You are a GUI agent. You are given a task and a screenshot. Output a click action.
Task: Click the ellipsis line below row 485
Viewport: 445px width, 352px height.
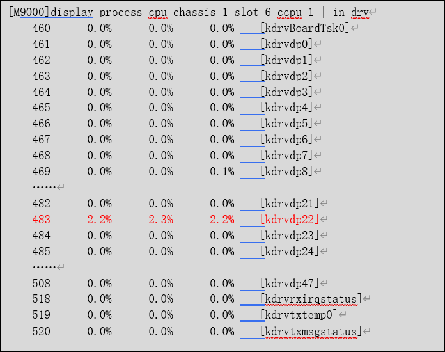(44, 267)
